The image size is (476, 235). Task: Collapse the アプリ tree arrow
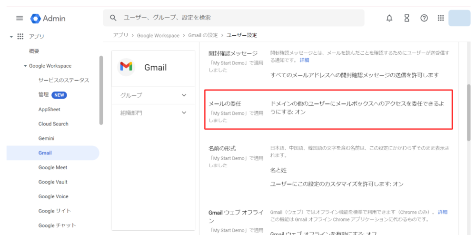(x=11, y=37)
